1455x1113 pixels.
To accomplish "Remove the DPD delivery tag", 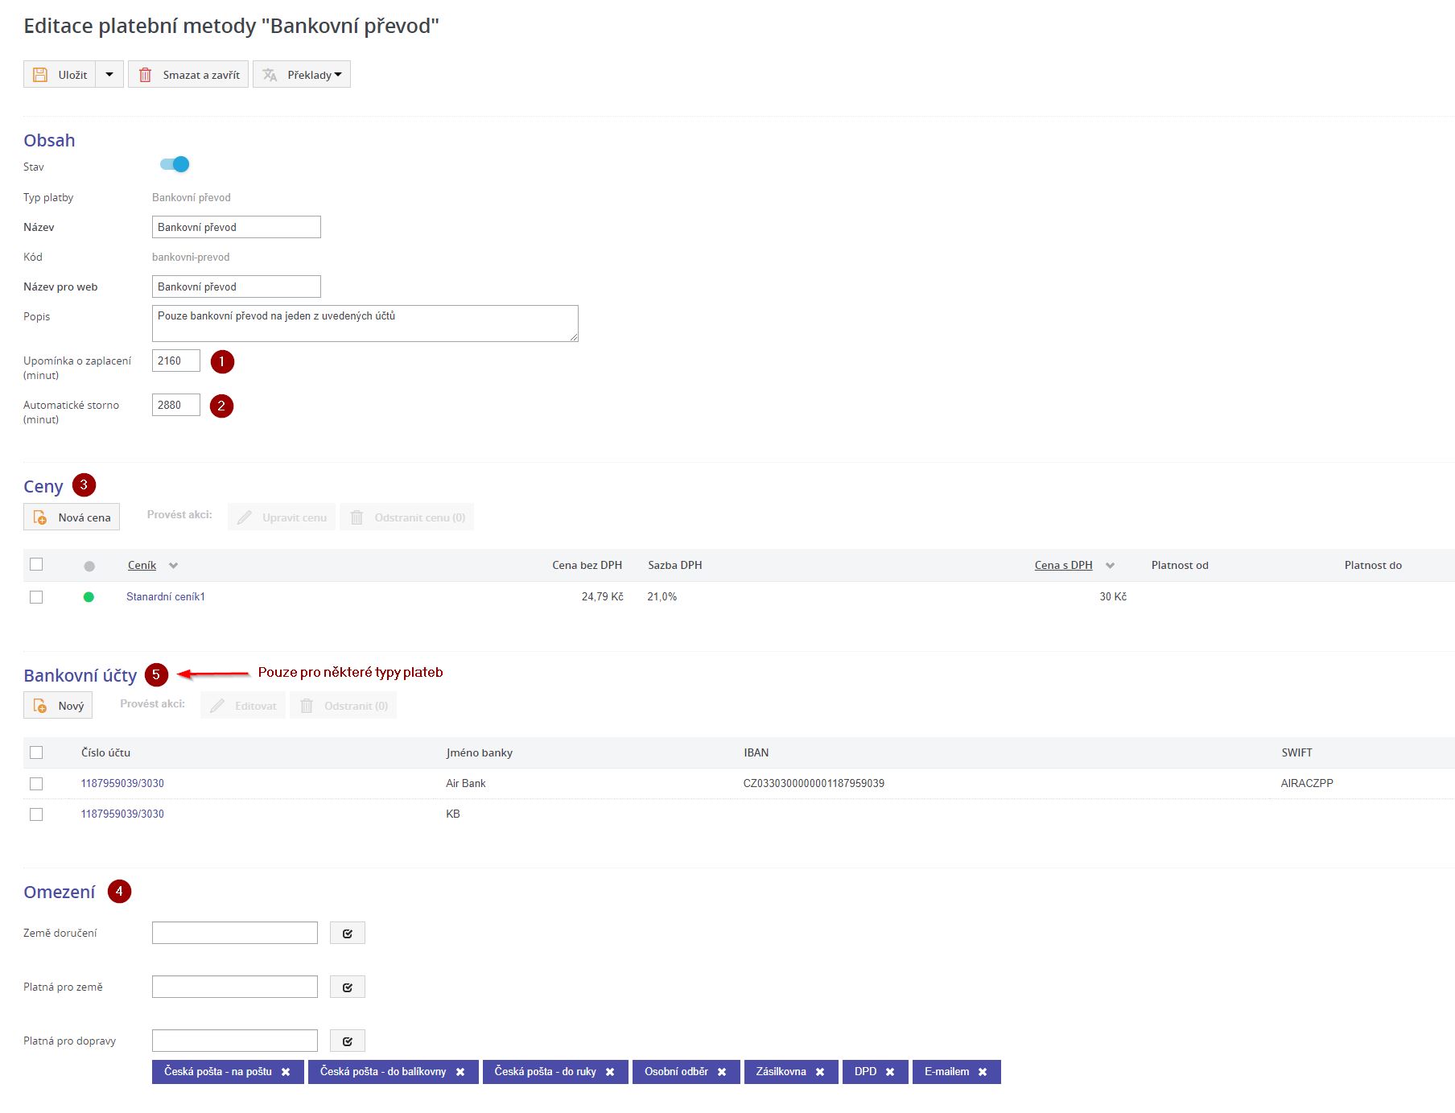I will tap(890, 1072).
